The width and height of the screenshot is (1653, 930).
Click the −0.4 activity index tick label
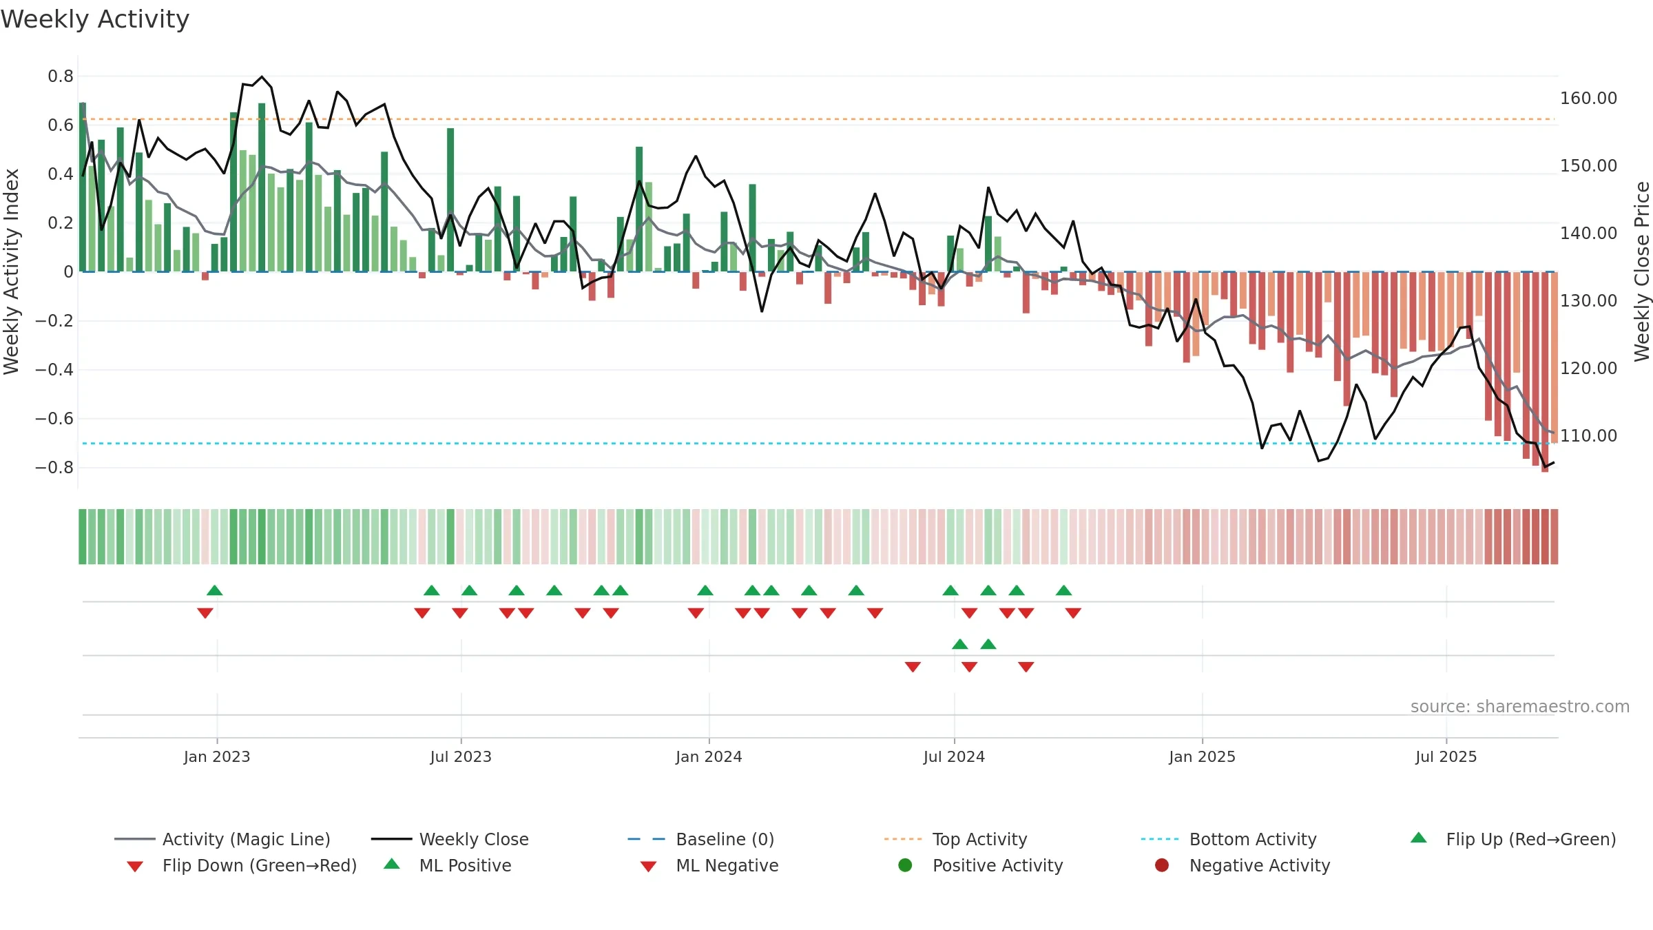(x=54, y=370)
